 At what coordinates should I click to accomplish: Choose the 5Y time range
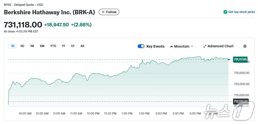pos(73,46)
